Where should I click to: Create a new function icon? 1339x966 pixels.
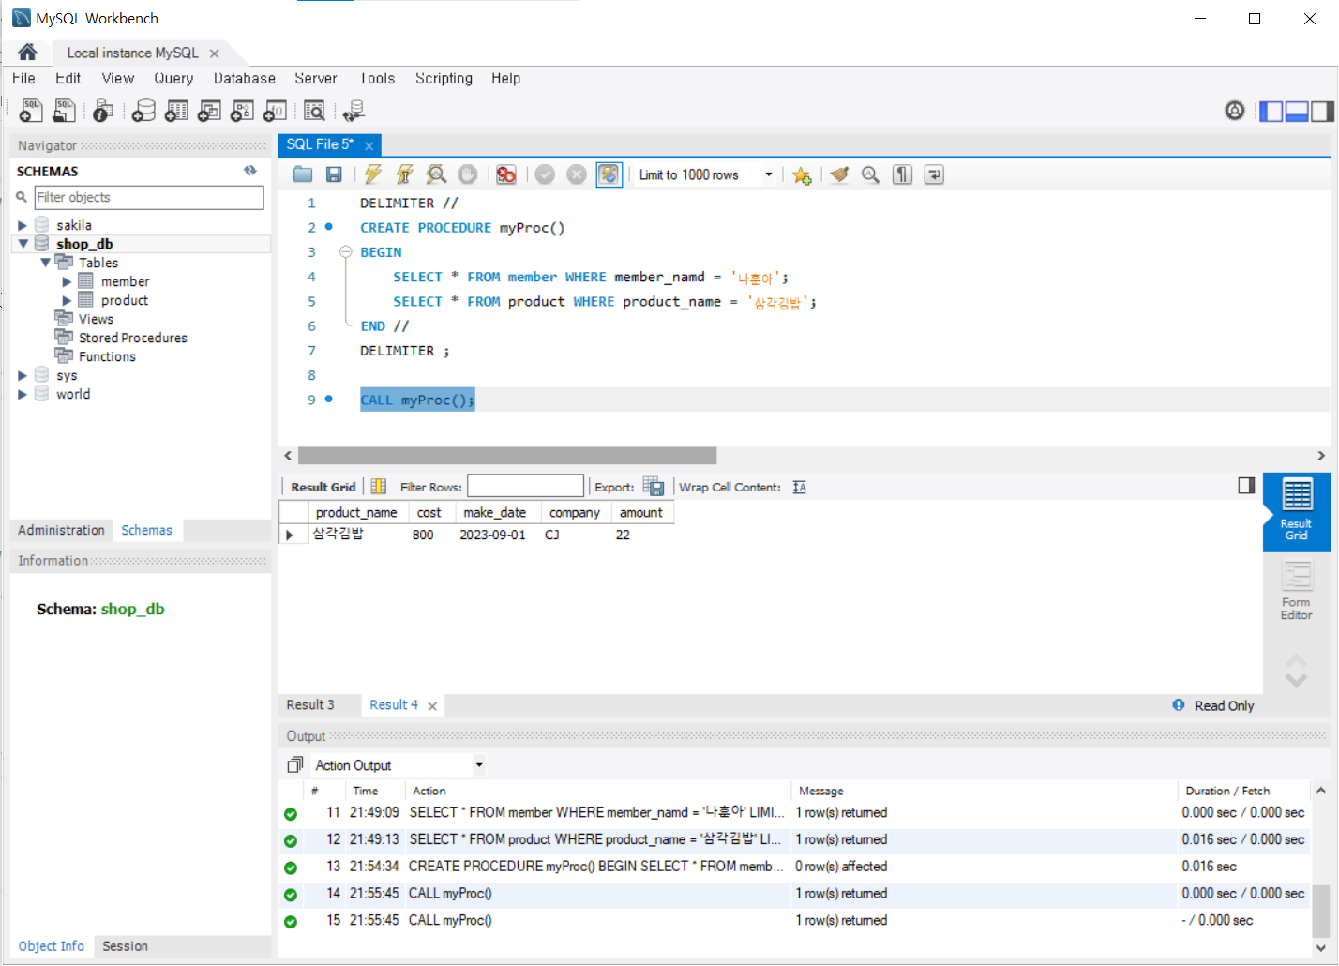(x=275, y=112)
